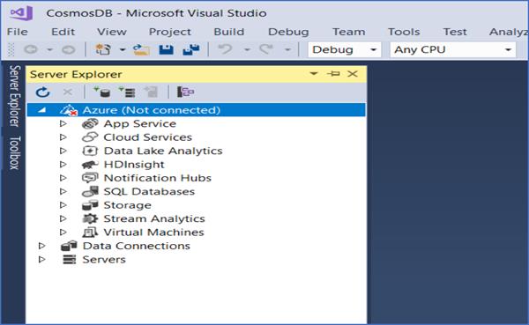This screenshot has width=529, height=325.
Task: Click the Cloud Services icon
Action: coord(90,137)
